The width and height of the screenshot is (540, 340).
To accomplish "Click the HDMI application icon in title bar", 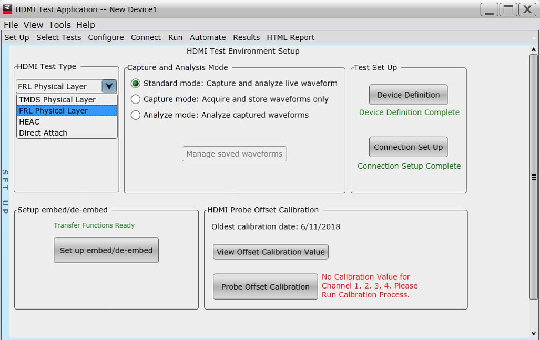I will click(x=7, y=9).
